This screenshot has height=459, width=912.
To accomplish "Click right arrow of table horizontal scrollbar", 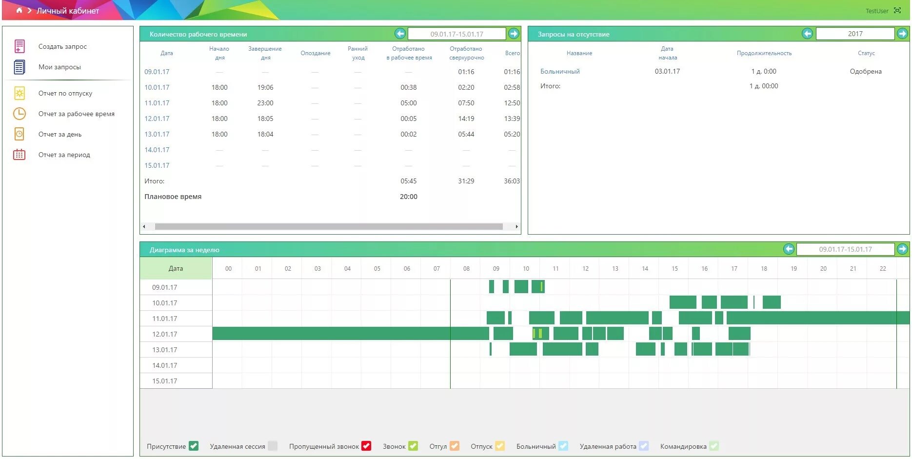I will [516, 226].
